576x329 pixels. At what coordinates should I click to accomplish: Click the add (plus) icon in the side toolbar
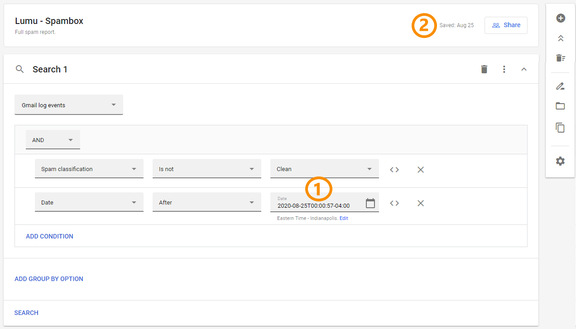(560, 18)
